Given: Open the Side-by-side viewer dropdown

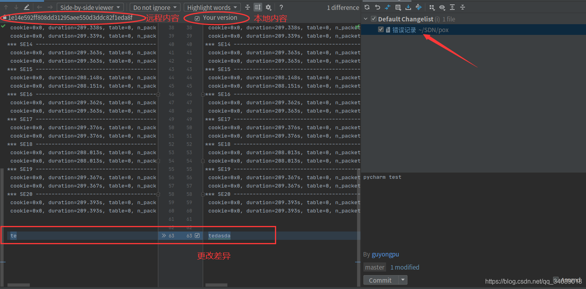Looking at the screenshot, I should click(90, 7).
